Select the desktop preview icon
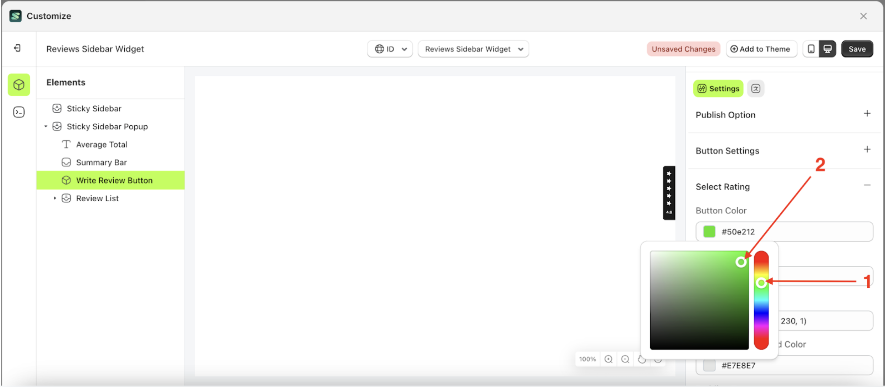Viewport: 885px width, 387px height. coord(828,49)
